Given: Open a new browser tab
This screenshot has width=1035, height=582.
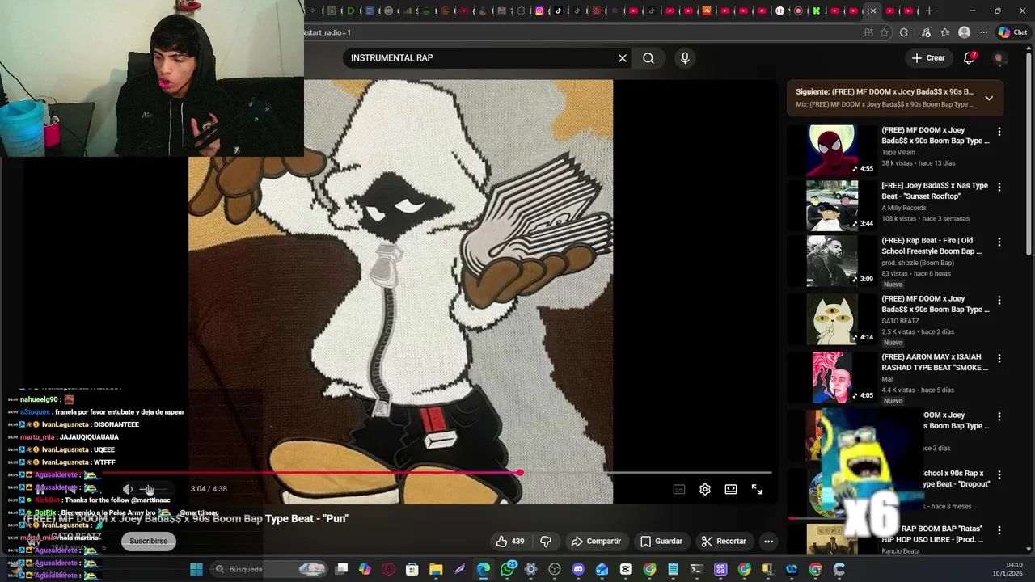Looking at the screenshot, I should click(929, 11).
